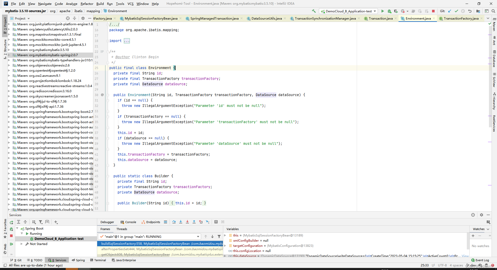Toggle the Maven tool window

click(x=494, y=24)
